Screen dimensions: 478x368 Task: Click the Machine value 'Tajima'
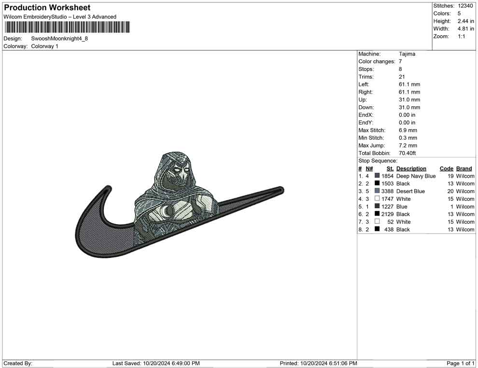click(x=407, y=54)
